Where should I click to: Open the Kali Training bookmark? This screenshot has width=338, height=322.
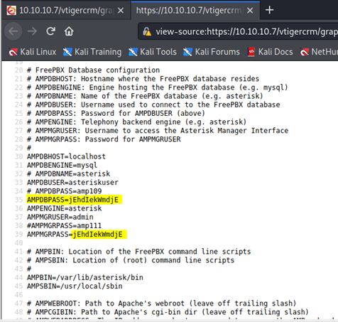tap(92, 52)
